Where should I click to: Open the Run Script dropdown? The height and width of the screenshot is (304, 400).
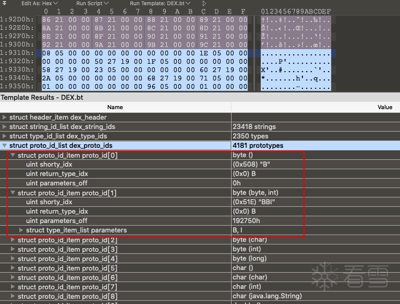coord(92,3)
